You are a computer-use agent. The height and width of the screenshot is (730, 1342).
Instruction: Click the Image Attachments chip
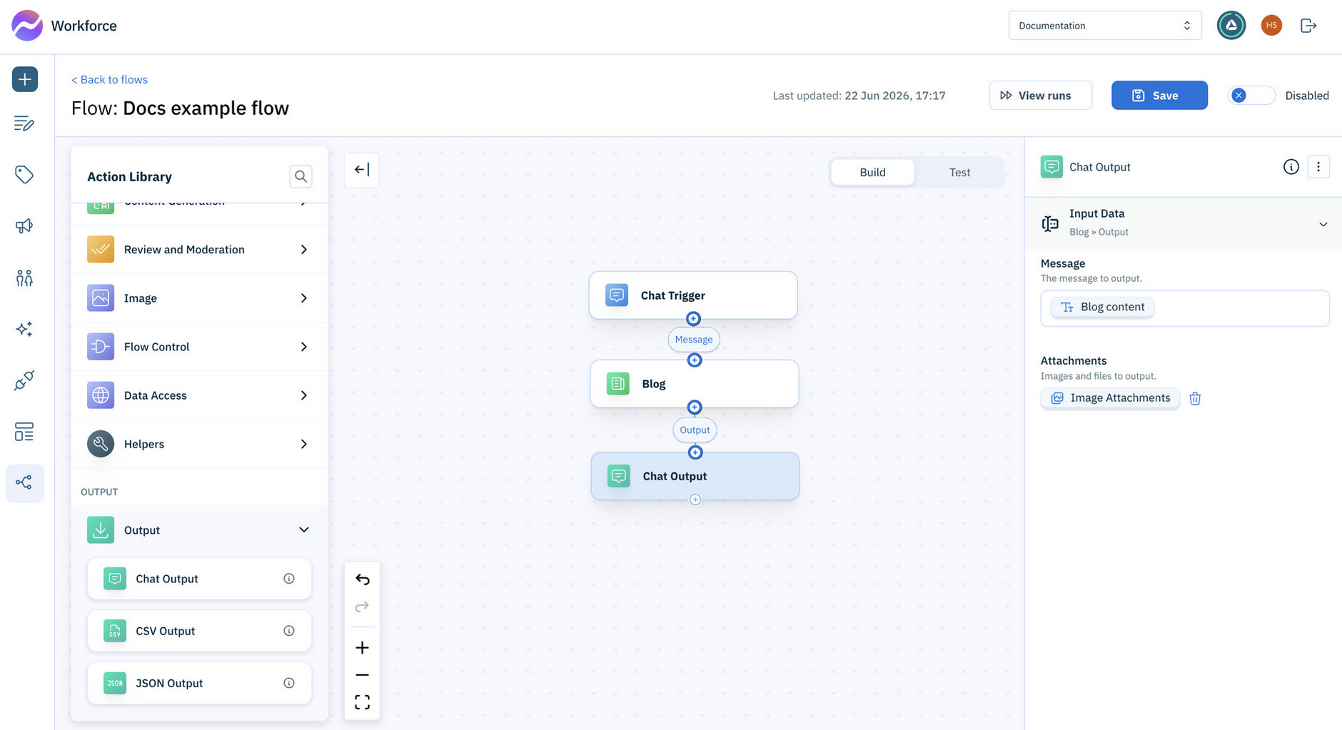pos(1110,398)
